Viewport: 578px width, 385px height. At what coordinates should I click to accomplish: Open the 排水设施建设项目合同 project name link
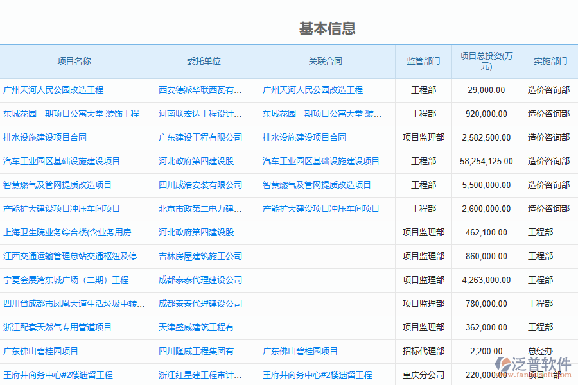45,137
